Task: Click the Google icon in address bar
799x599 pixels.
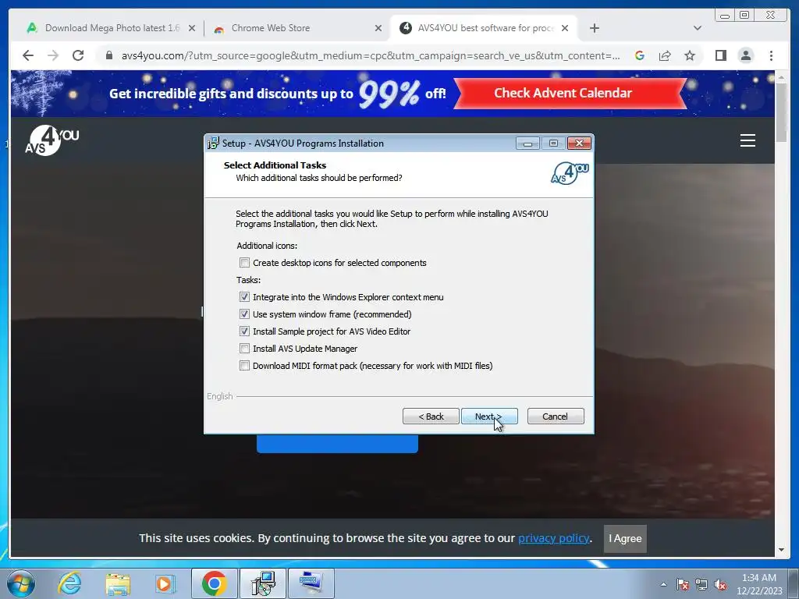Action: (x=640, y=55)
